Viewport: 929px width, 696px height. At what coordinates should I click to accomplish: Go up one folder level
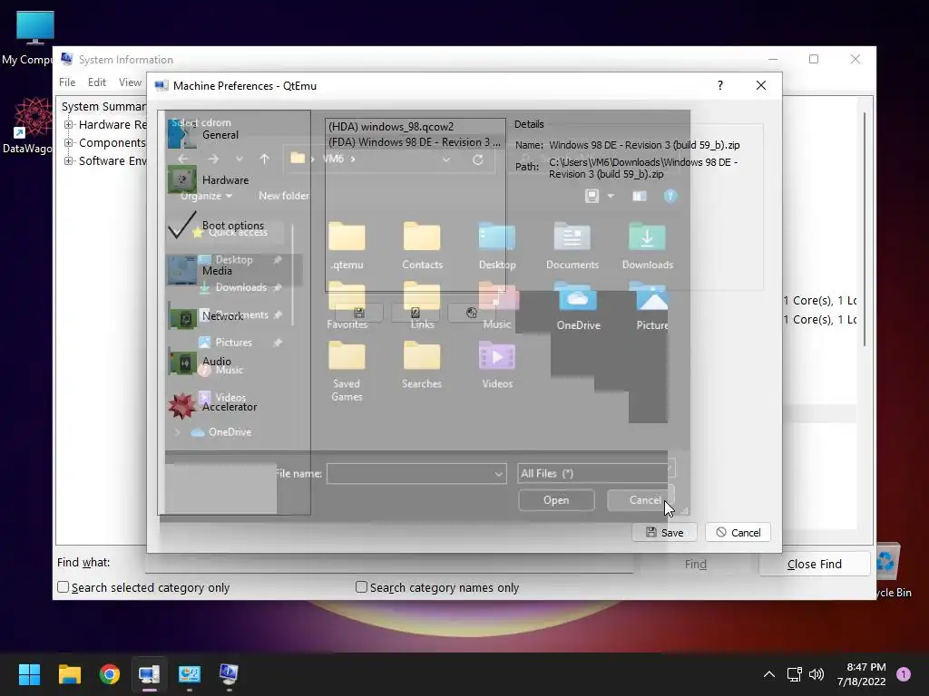[264, 159]
